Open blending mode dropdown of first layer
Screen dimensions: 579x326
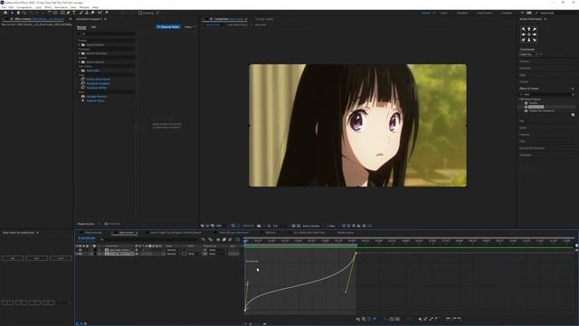(173, 250)
